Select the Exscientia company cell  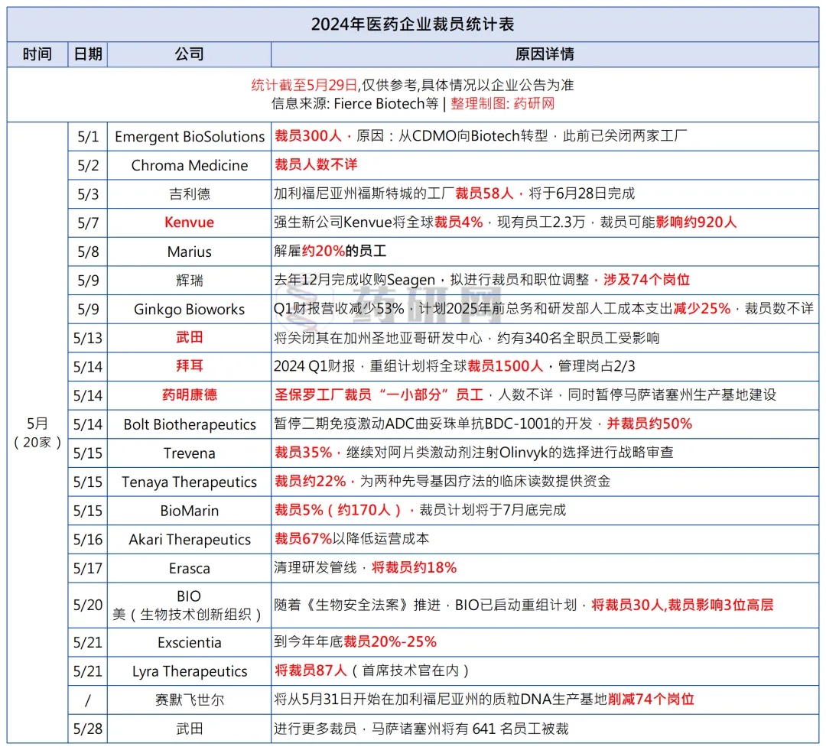[189, 642]
